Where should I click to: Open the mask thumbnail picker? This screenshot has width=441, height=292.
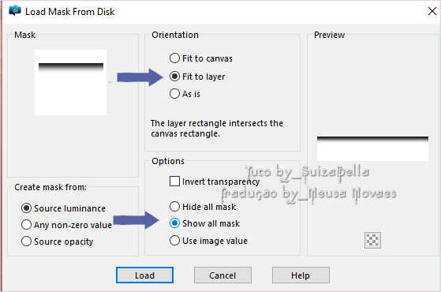point(70,82)
